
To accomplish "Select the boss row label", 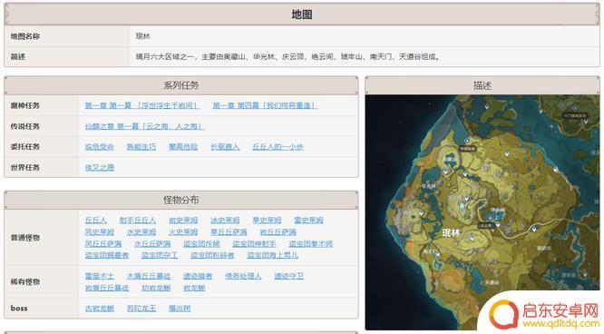I will (19, 309).
